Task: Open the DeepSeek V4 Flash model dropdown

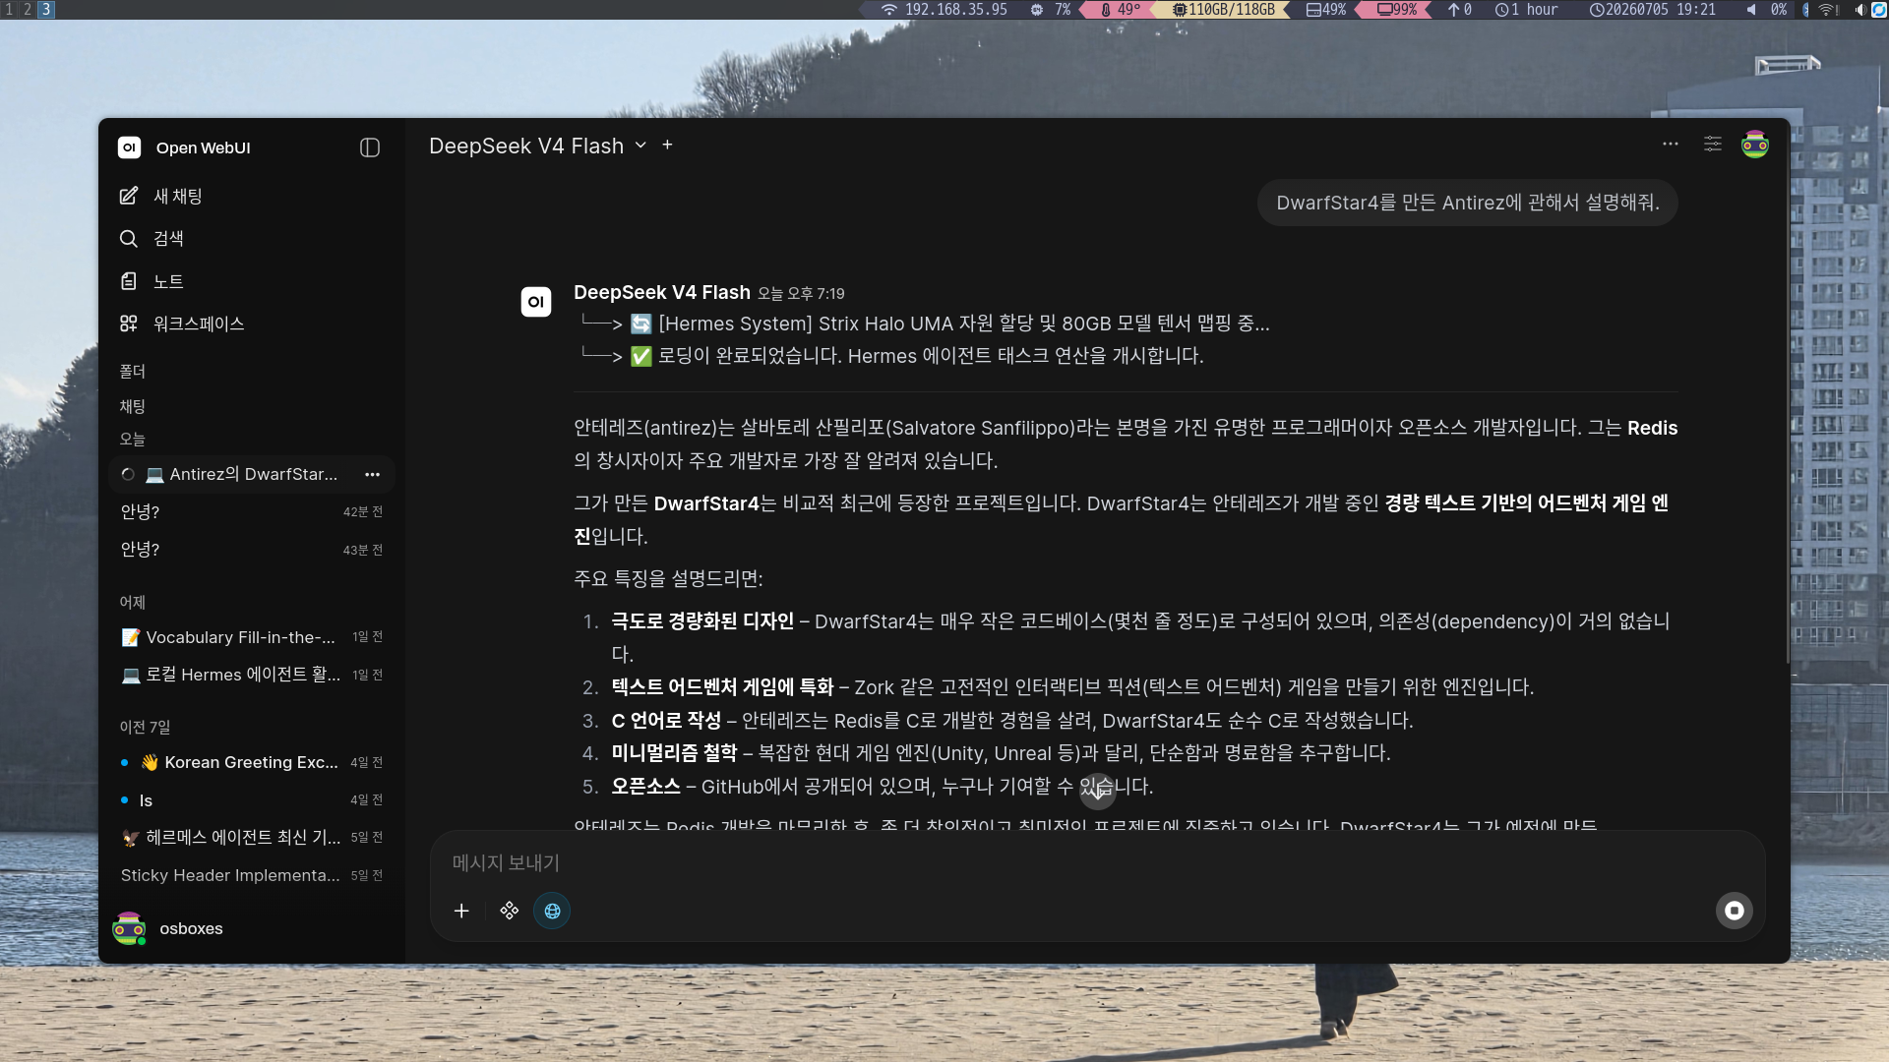Action: coord(537,146)
